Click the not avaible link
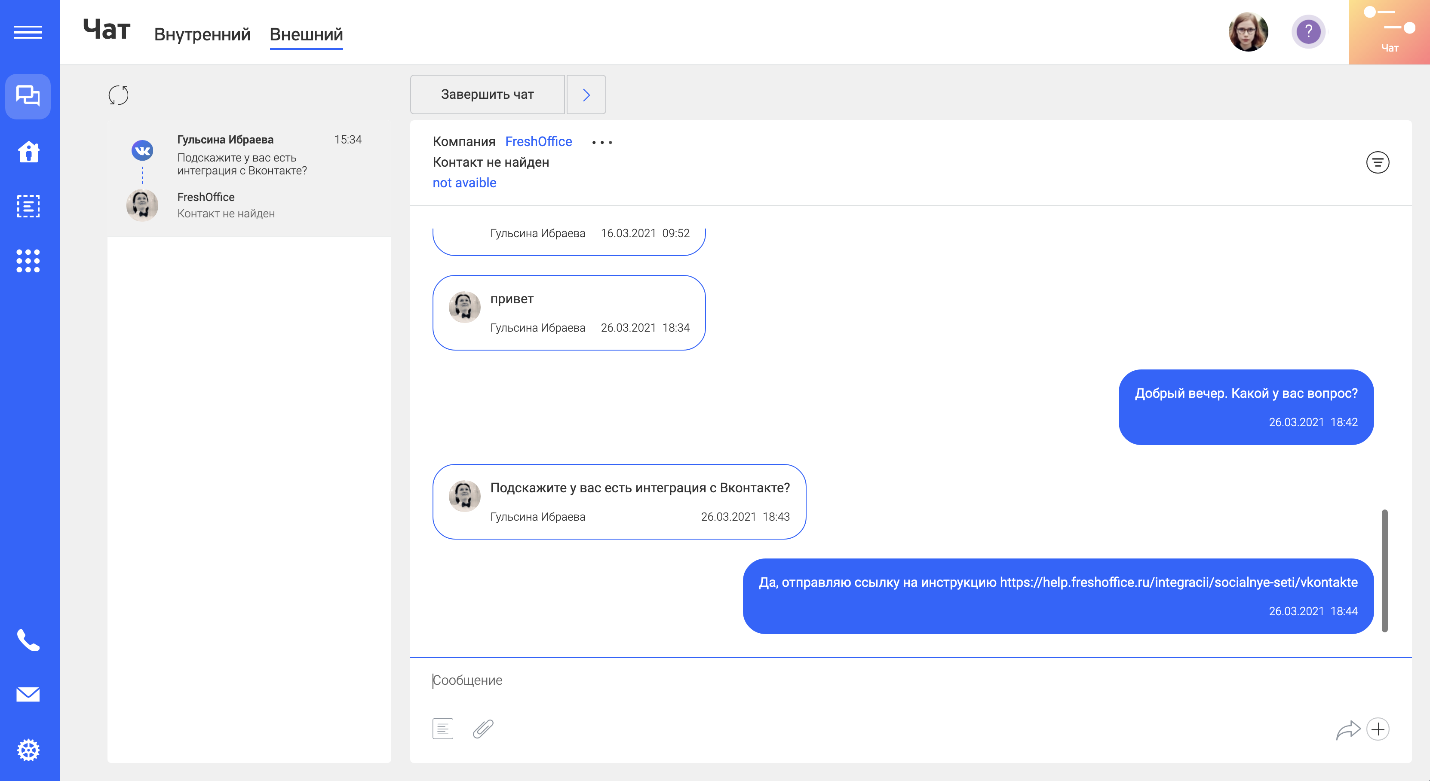This screenshot has height=781, width=1430. pos(465,183)
